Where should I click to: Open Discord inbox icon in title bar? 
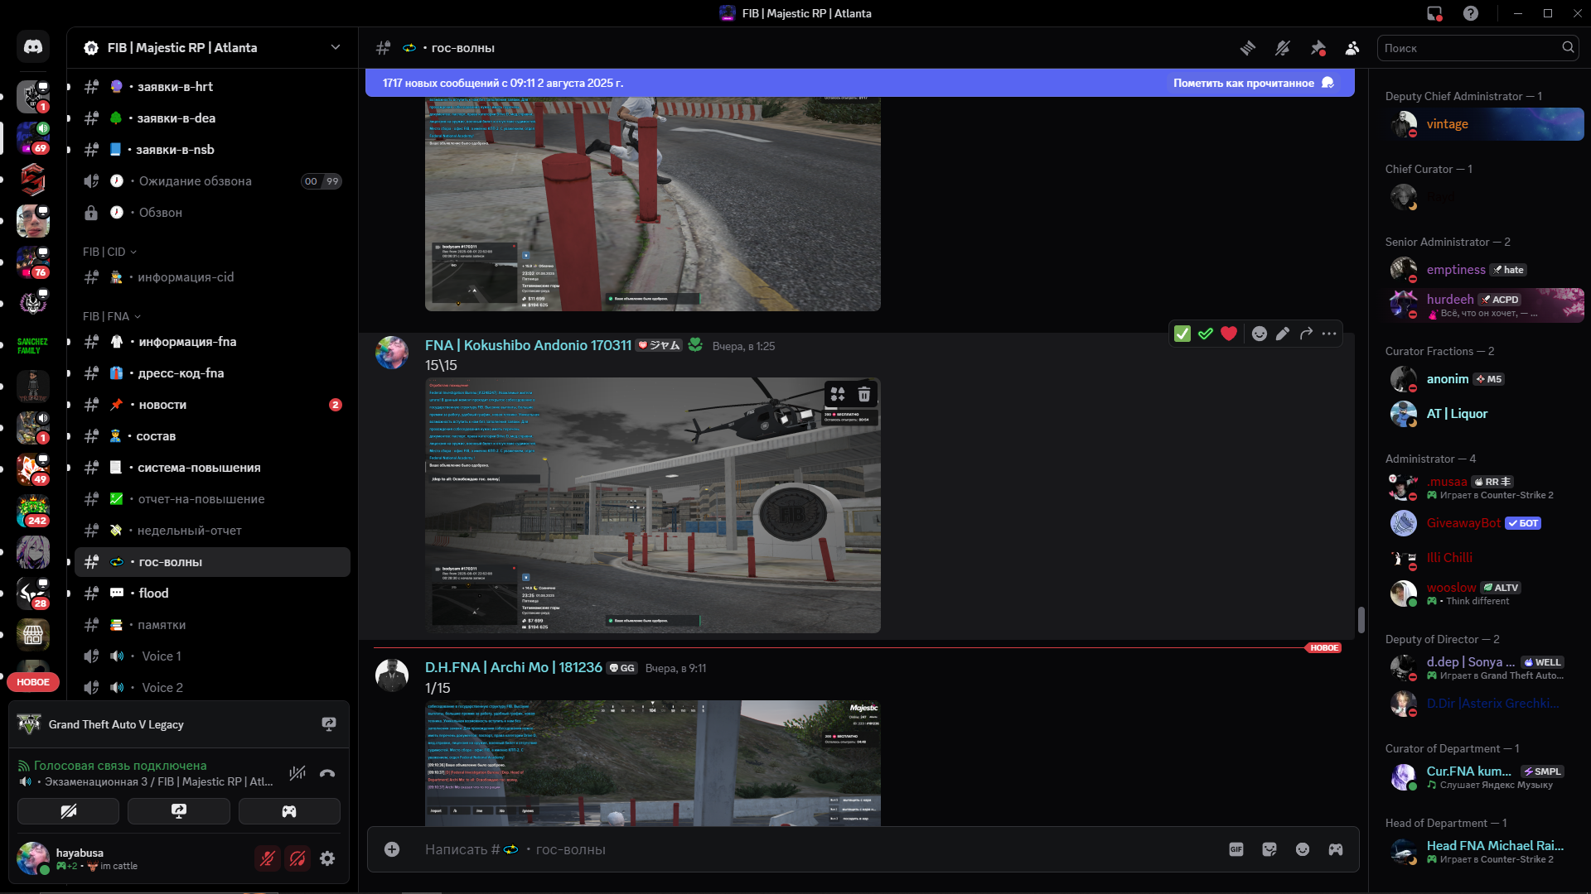coord(1434,13)
